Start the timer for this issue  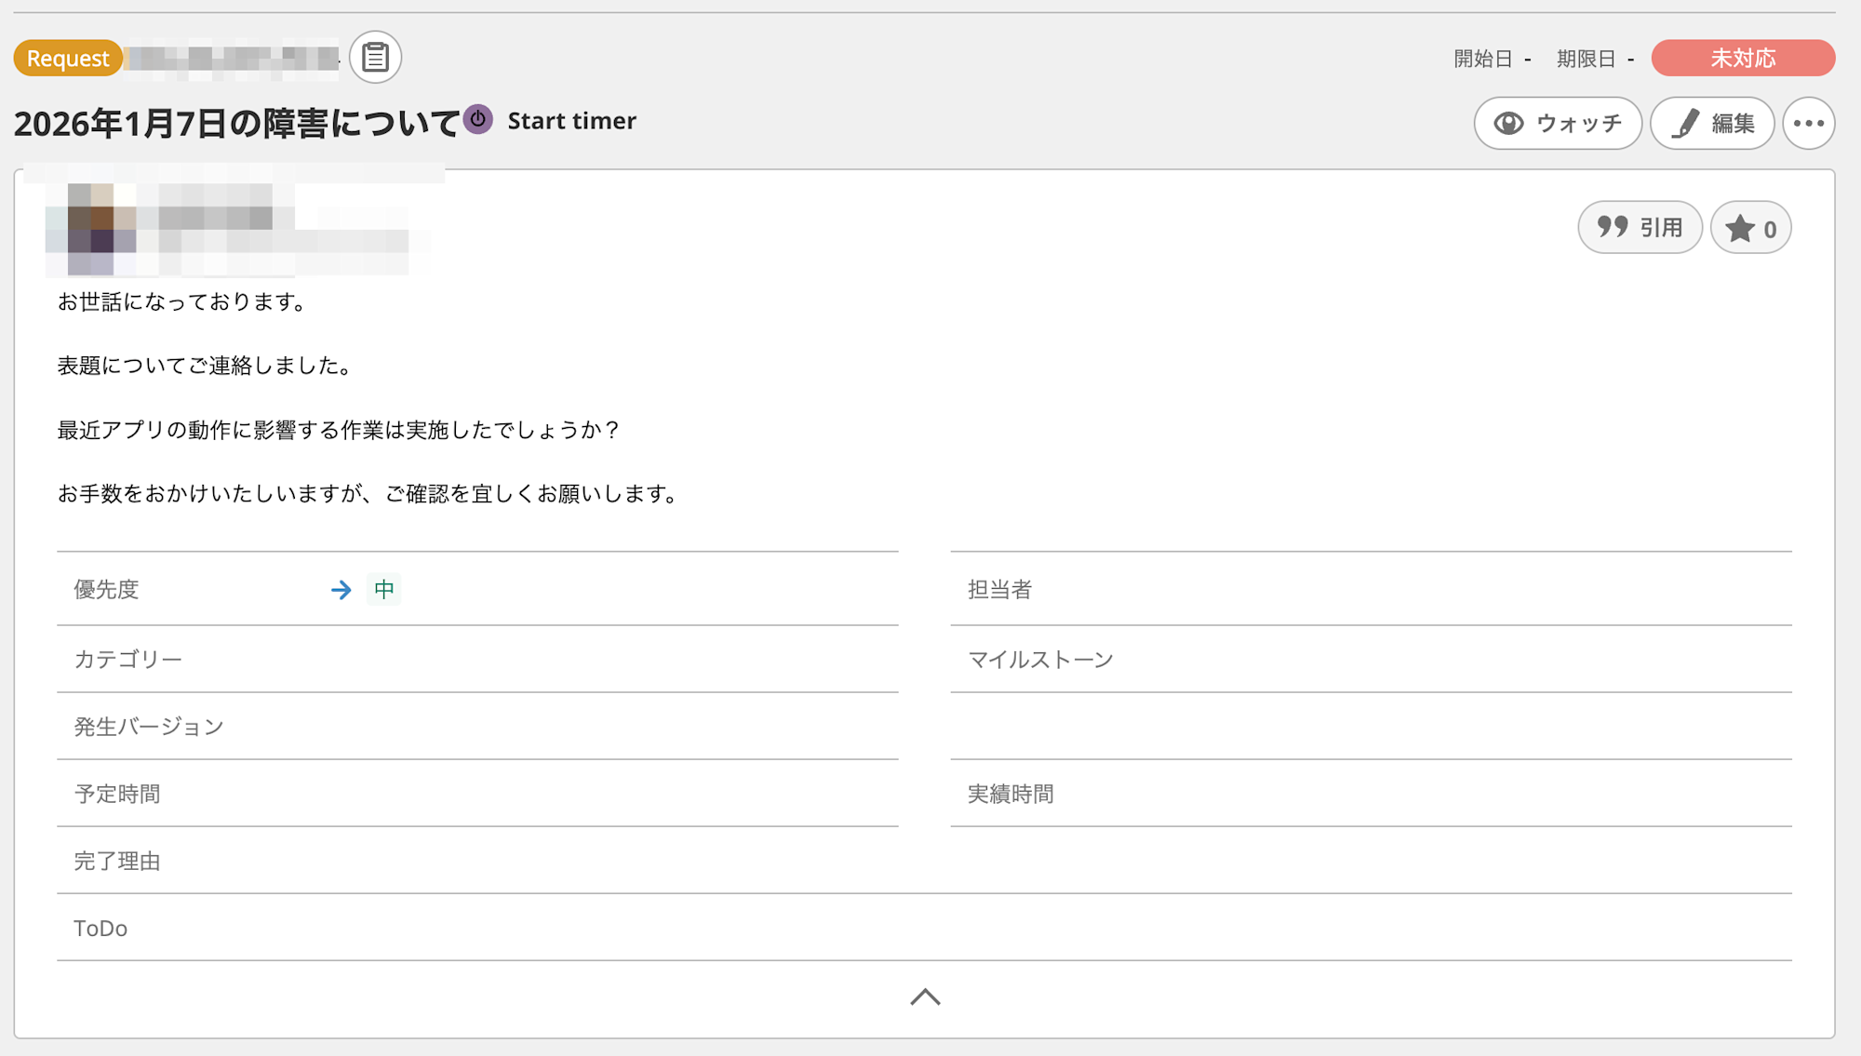click(570, 120)
